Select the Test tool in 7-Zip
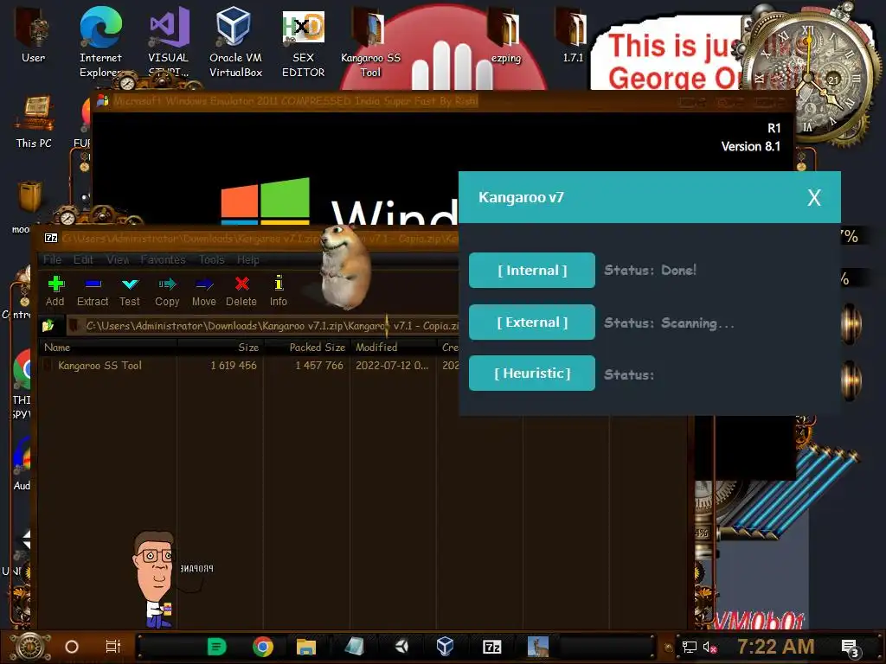This screenshot has height=664, width=886. pos(130,290)
